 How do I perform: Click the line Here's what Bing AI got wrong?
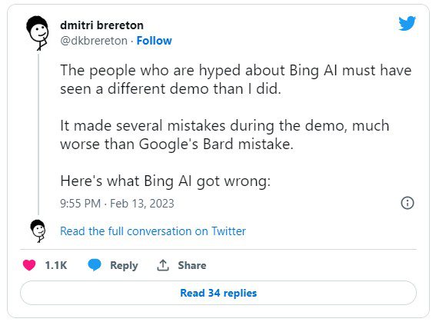point(165,181)
